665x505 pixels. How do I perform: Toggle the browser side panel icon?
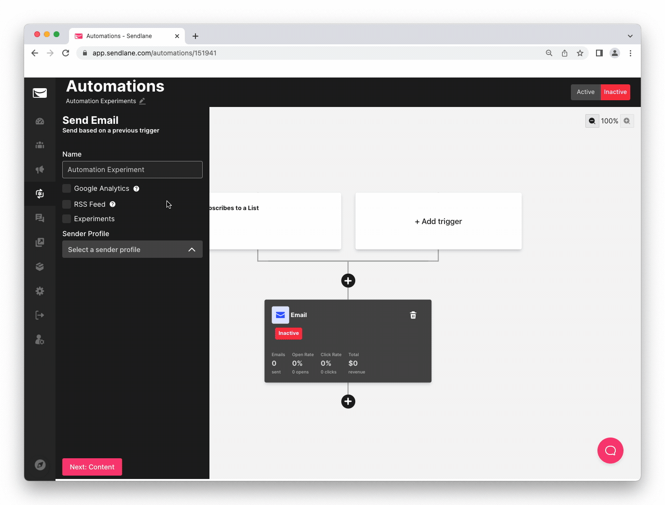(x=599, y=53)
